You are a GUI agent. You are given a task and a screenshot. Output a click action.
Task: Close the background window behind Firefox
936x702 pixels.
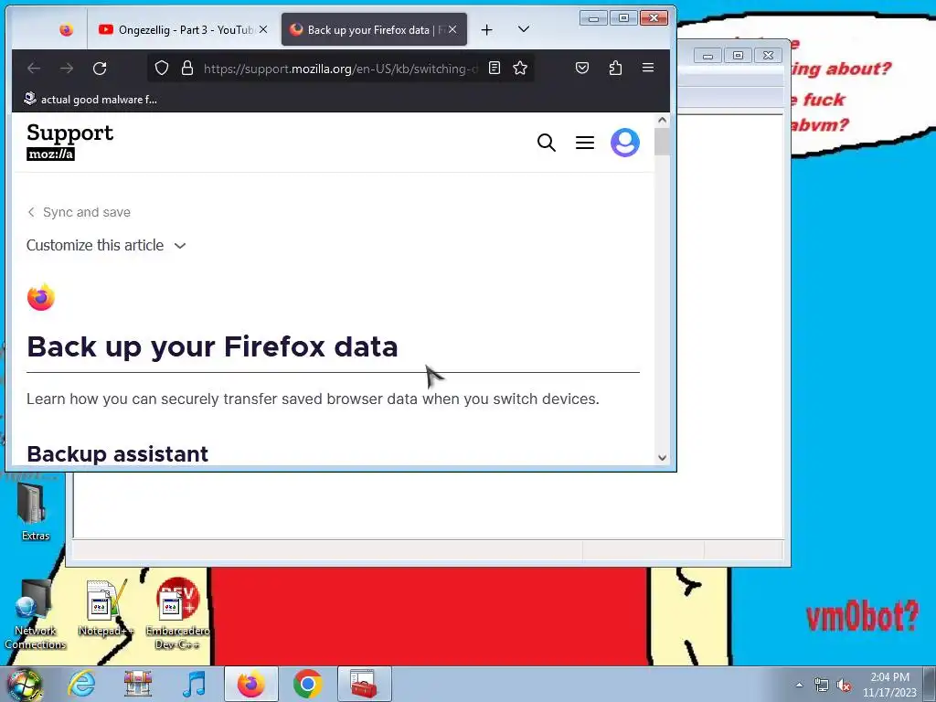click(x=768, y=56)
